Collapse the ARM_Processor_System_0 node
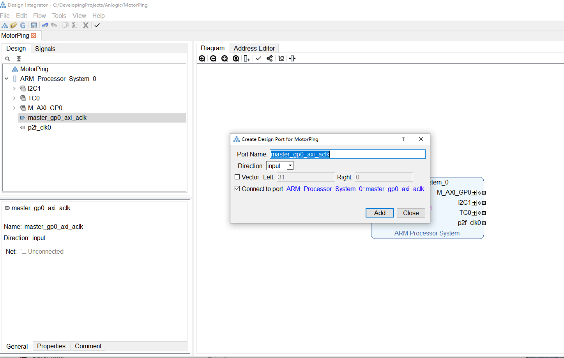Screen dimensions: 564x358 (x=7, y=79)
